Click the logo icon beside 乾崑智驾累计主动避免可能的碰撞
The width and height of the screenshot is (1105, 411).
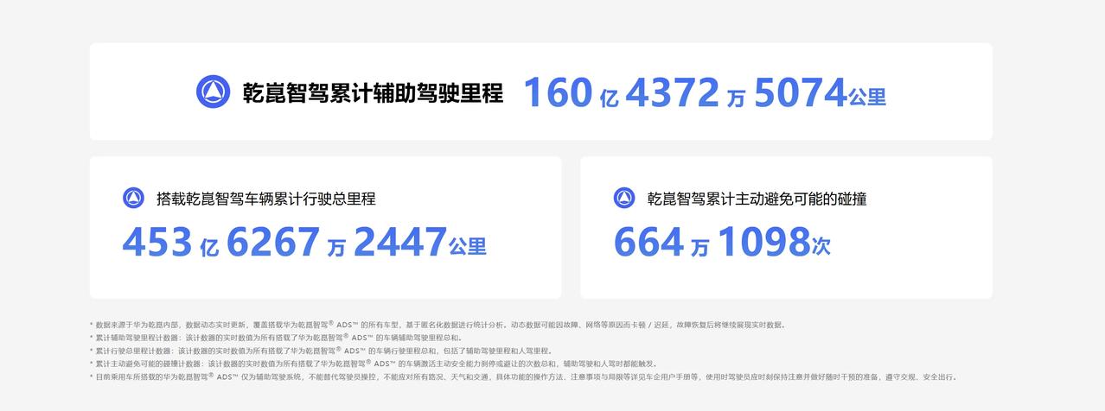pos(624,198)
